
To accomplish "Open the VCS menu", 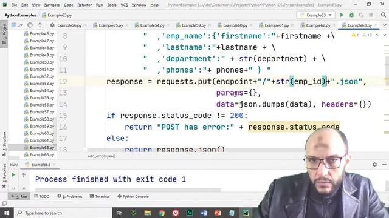I will pos(124,5).
